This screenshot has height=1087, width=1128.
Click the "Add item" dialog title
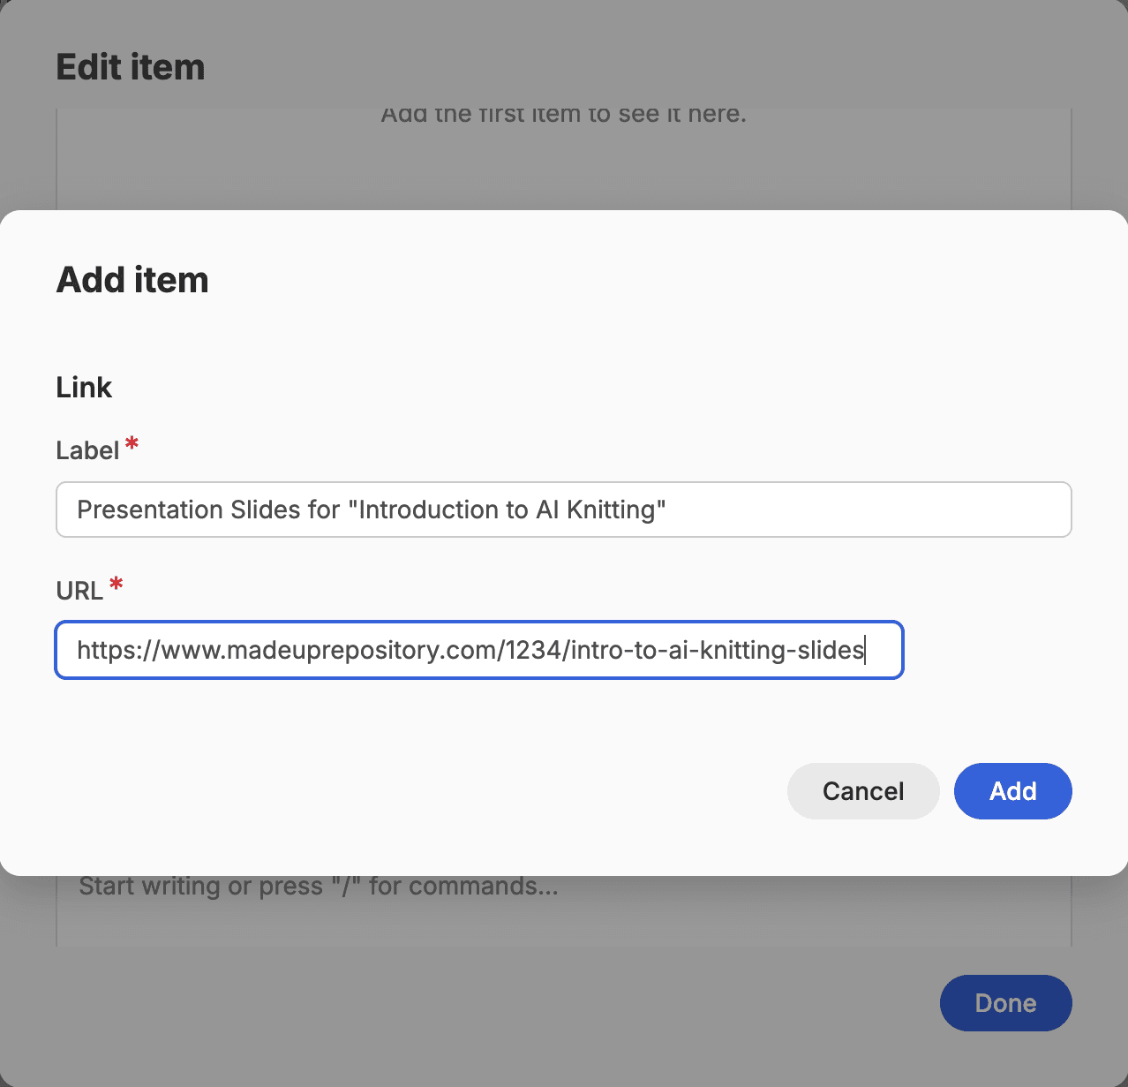click(x=132, y=280)
